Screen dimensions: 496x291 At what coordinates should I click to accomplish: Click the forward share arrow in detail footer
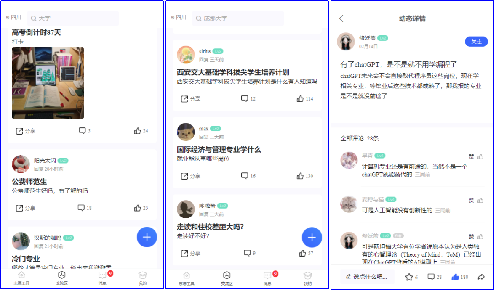[481, 277]
